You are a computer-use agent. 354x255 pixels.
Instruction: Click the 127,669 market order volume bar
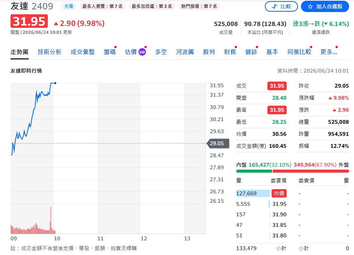[x=253, y=193]
